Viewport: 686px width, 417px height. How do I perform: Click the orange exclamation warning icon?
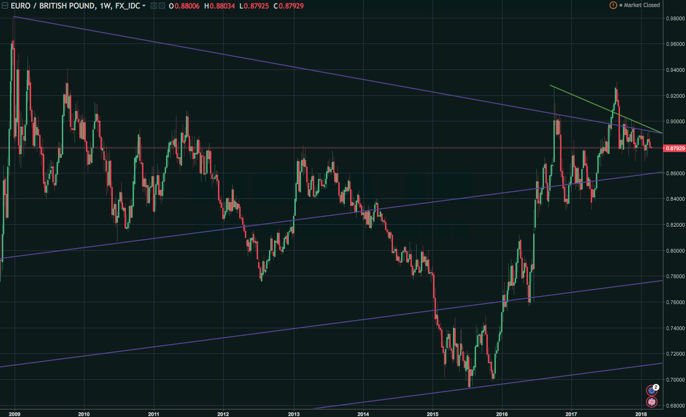click(x=613, y=5)
